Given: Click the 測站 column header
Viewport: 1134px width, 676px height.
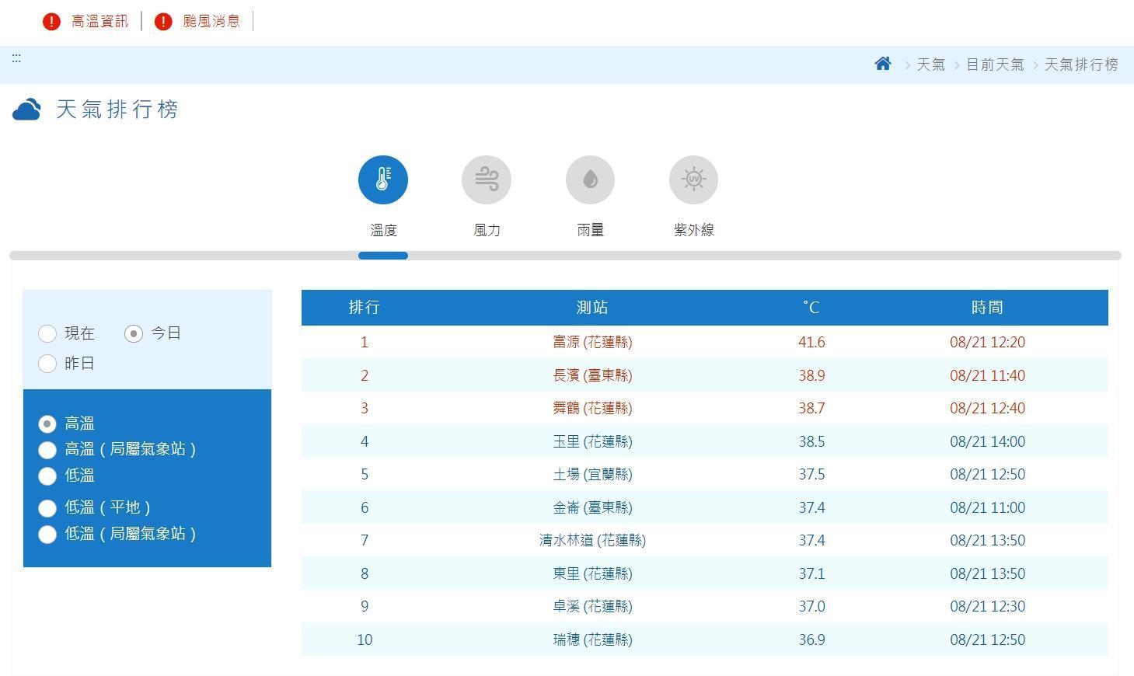Looking at the screenshot, I should click(x=592, y=308).
